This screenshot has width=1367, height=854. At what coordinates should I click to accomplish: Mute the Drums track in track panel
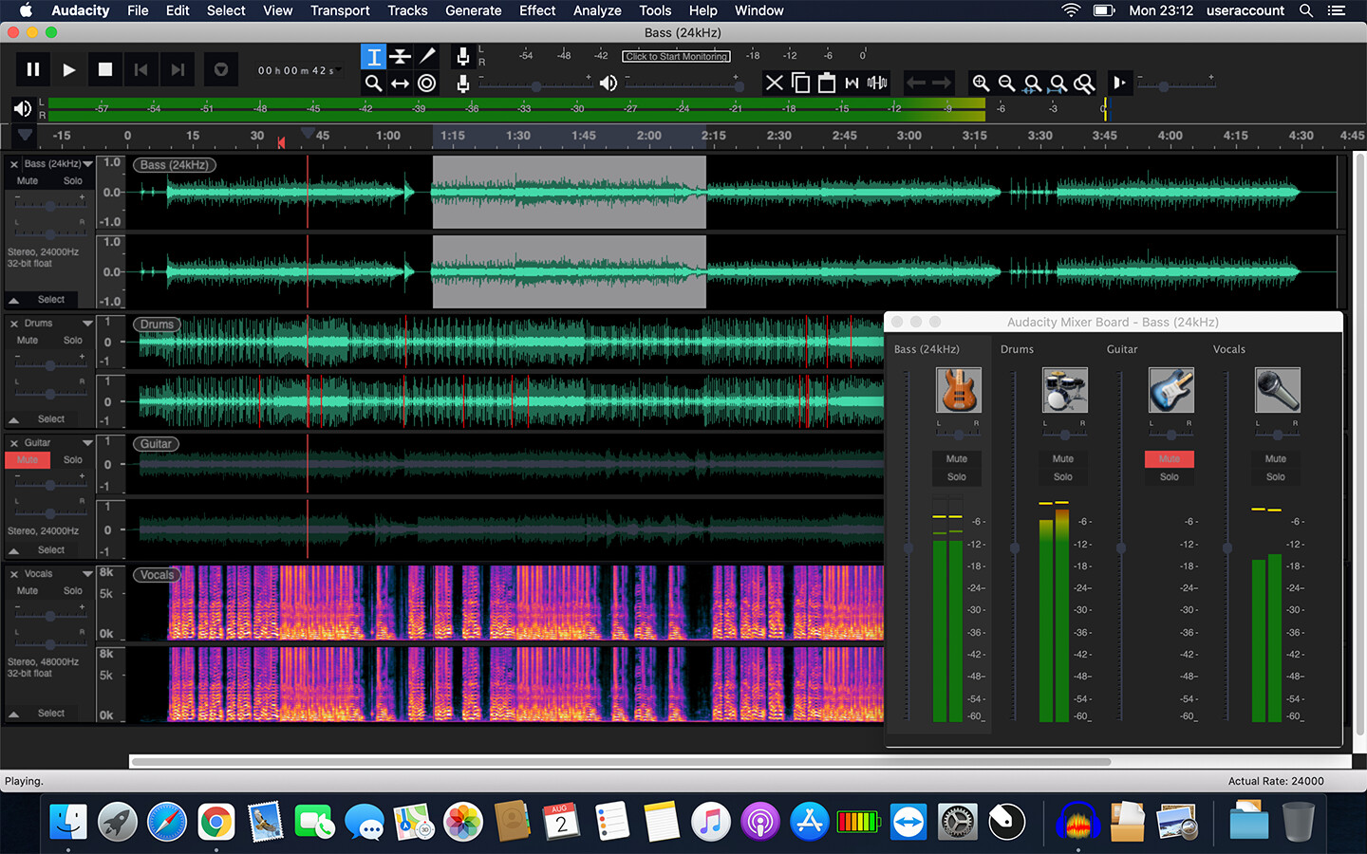click(x=28, y=340)
